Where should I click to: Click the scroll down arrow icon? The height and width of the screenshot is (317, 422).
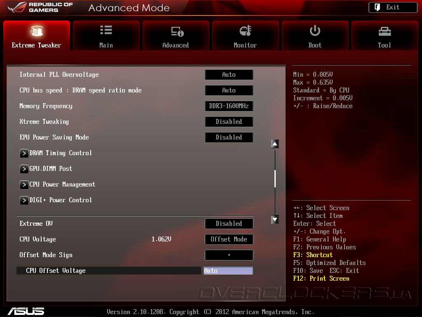275,220
